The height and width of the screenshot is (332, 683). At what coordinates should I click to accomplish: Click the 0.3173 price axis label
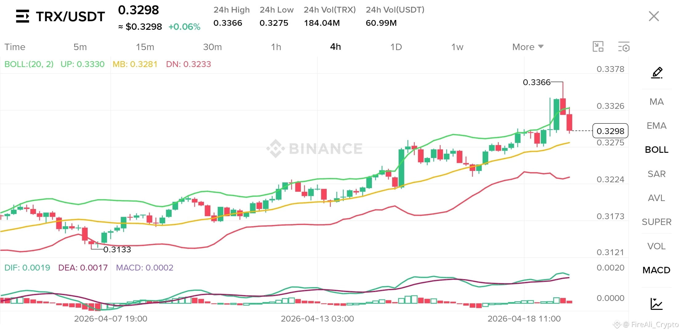pos(610,216)
